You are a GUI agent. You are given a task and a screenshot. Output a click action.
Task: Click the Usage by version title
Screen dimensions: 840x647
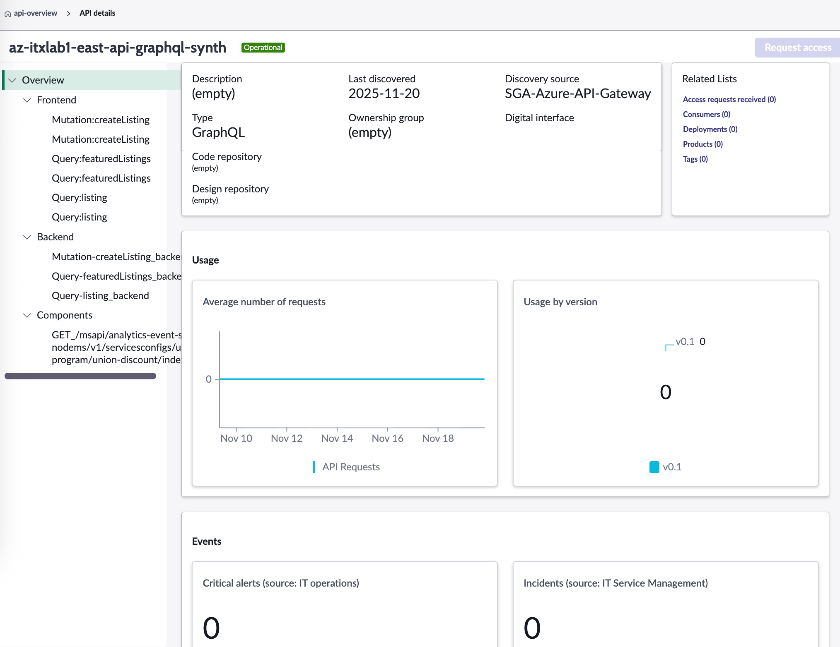click(560, 302)
